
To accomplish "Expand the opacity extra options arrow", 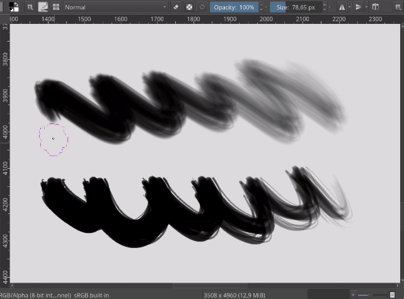I will [x=266, y=7].
